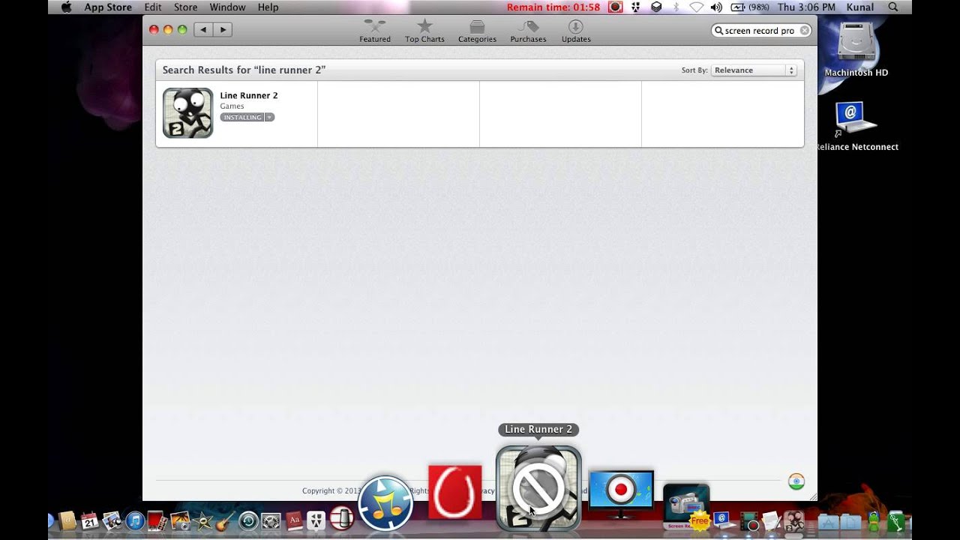Open GarageBand guitar icon in the Dock
This screenshot has width=960, height=540.
coord(226,520)
